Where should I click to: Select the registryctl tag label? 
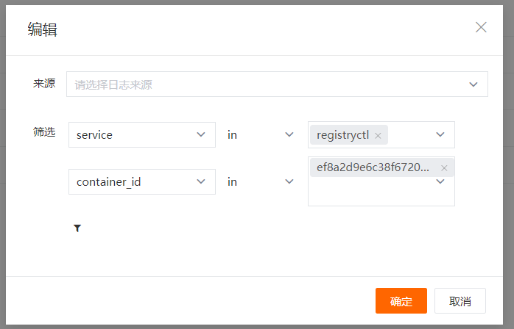tap(343, 135)
